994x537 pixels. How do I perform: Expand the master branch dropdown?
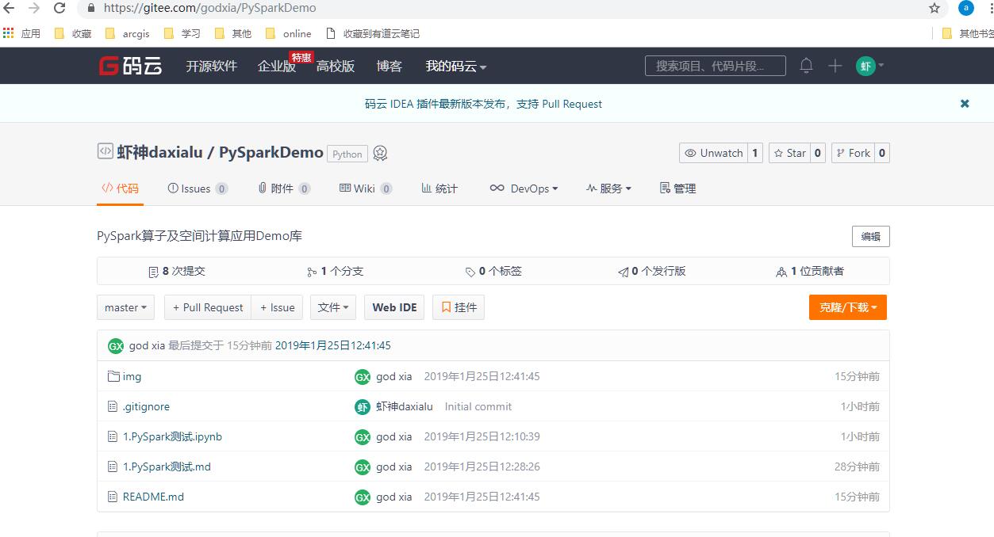point(126,307)
